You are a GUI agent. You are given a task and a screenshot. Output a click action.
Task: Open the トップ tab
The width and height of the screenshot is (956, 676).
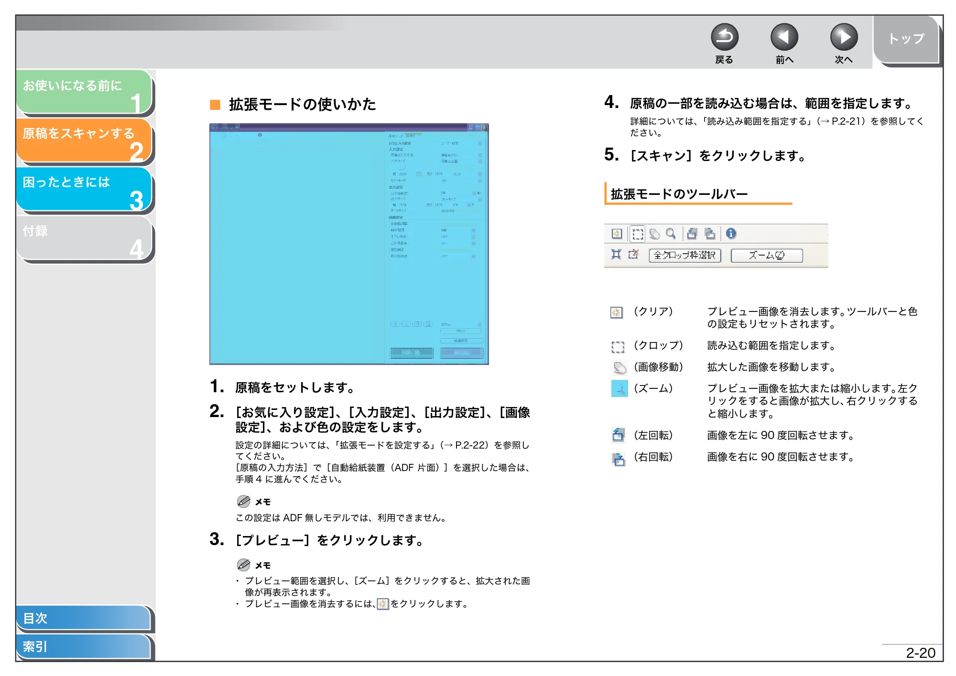click(906, 40)
